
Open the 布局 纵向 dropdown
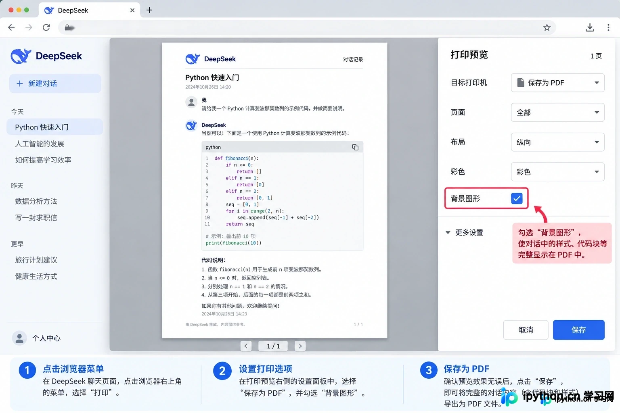[557, 142]
